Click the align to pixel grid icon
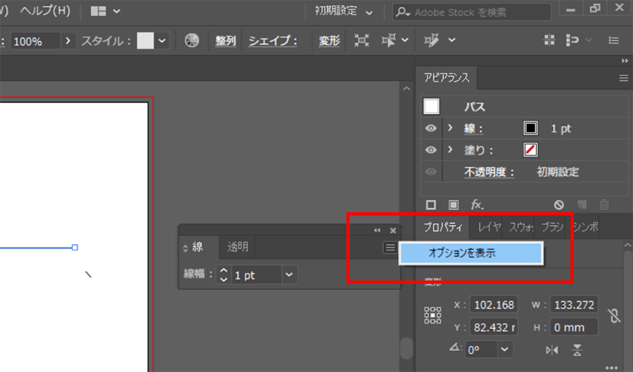Viewport: 633px width, 372px height. coord(549,40)
